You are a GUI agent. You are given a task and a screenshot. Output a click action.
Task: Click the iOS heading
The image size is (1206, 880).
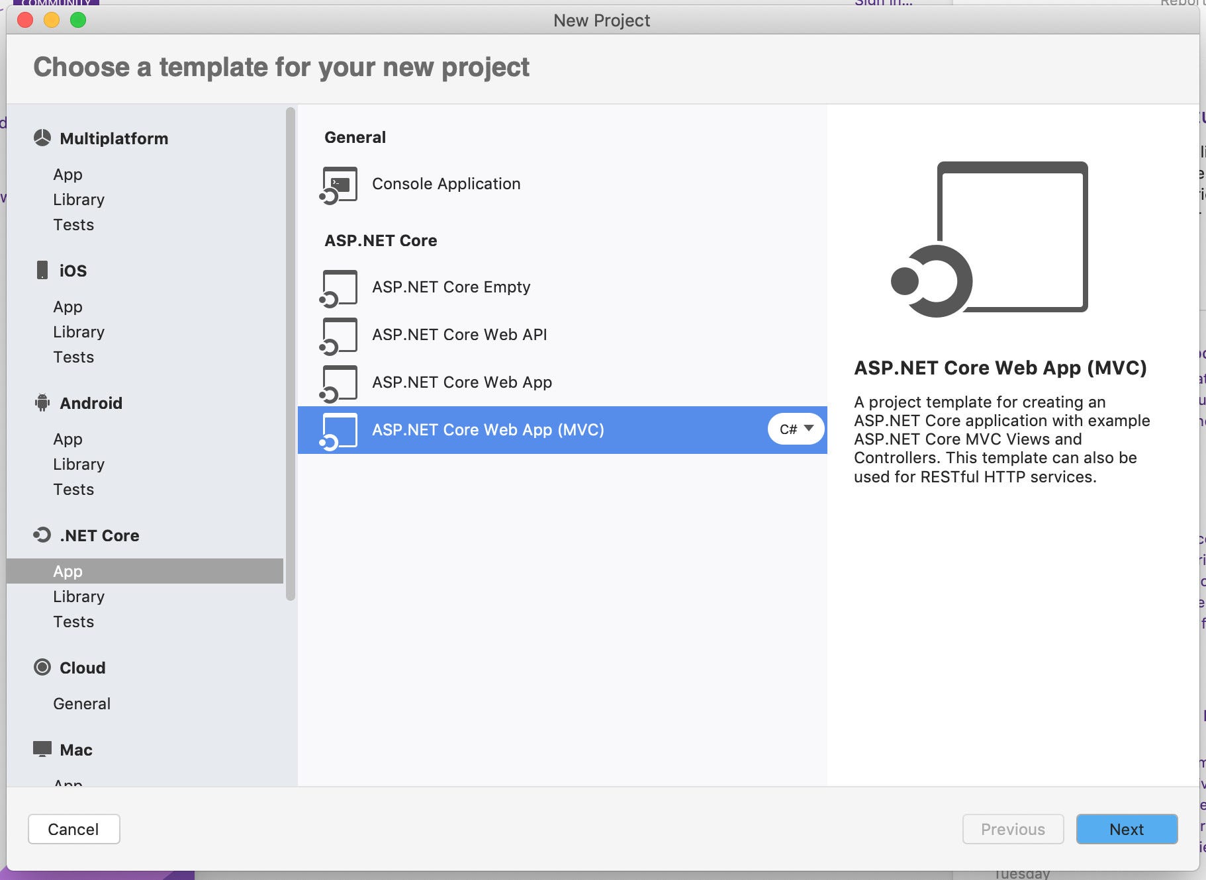coord(73,271)
